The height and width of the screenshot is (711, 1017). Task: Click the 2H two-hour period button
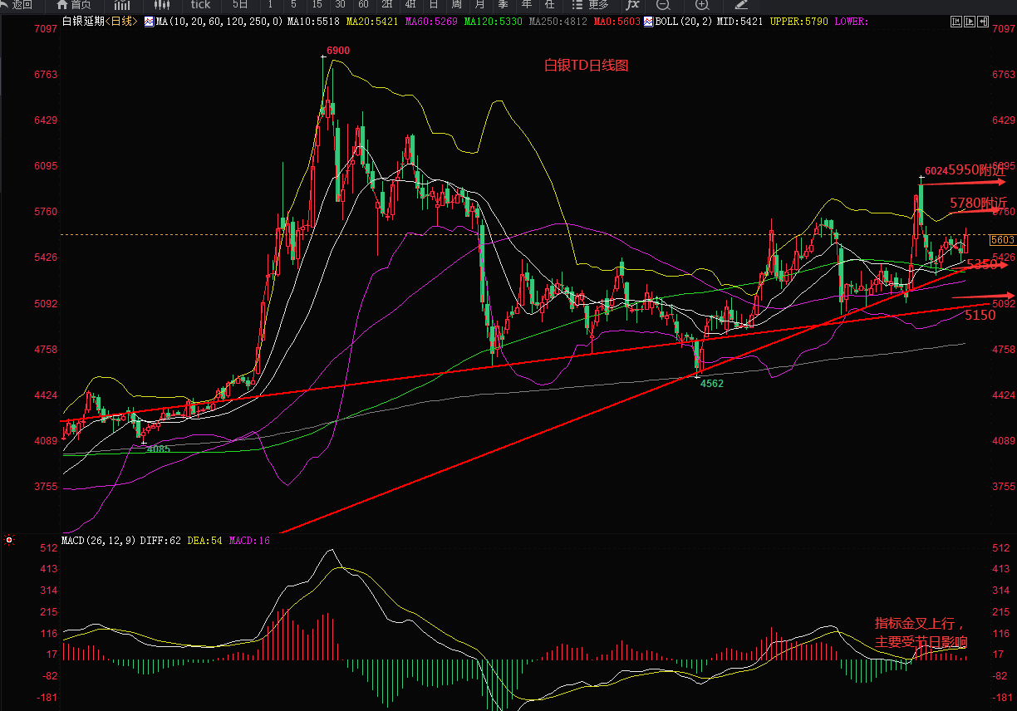pos(386,5)
